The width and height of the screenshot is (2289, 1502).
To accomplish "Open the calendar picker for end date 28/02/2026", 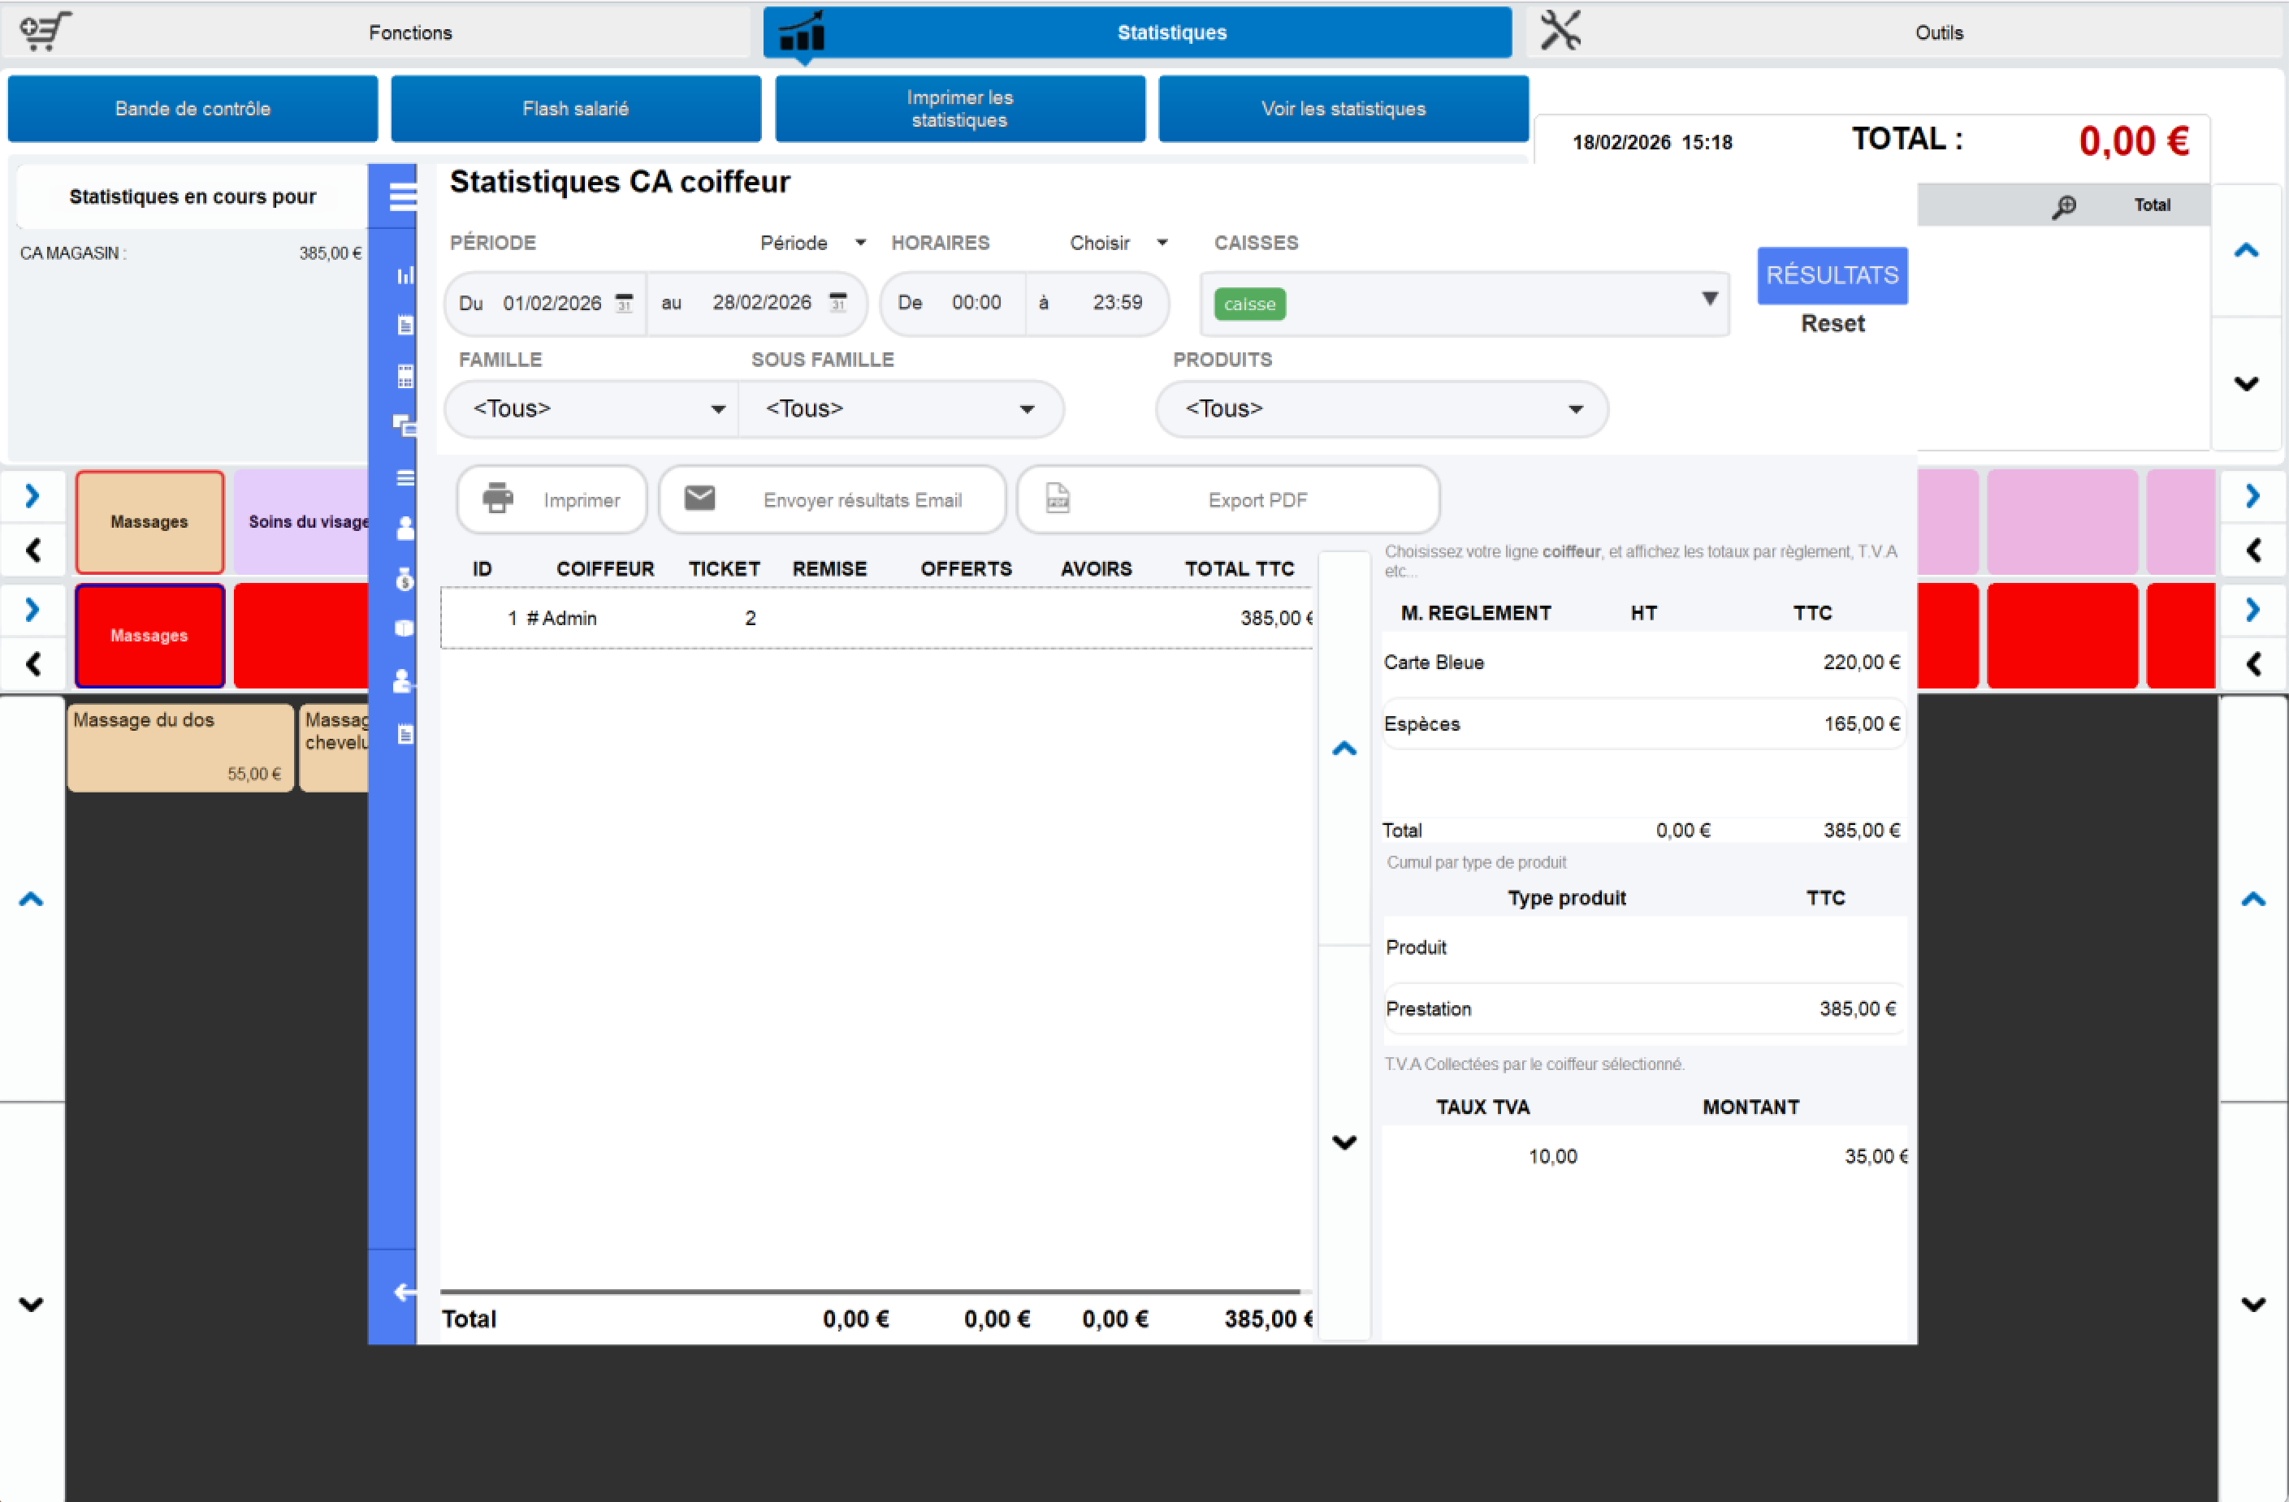I will [837, 303].
